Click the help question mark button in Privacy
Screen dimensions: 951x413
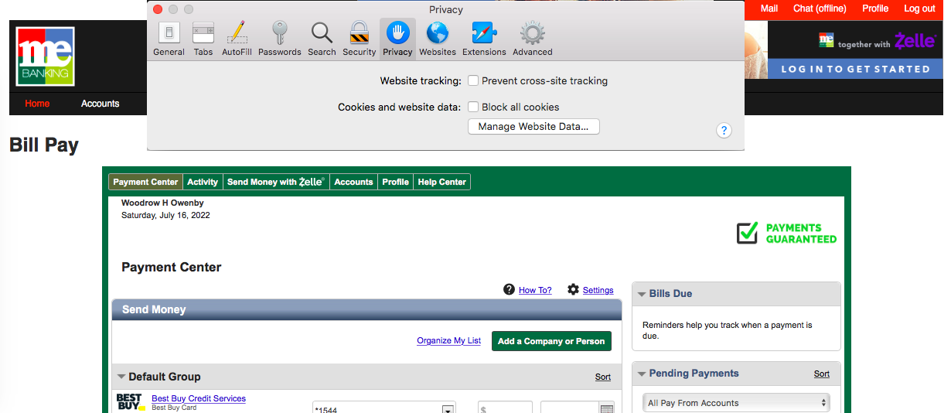pyautogui.click(x=724, y=130)
